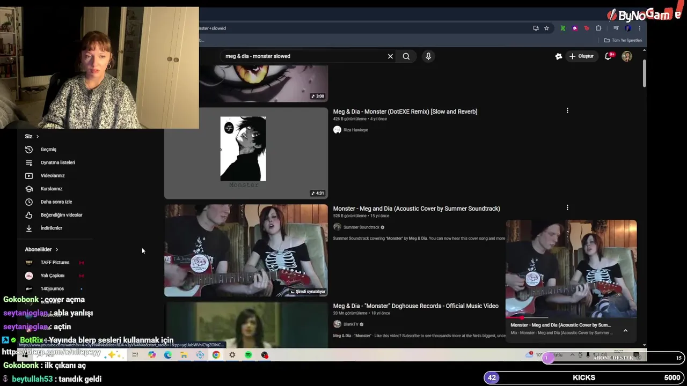687x386 pixels.
Task: Open Microsoft Edge from taskbar
Action: (168, 355)
